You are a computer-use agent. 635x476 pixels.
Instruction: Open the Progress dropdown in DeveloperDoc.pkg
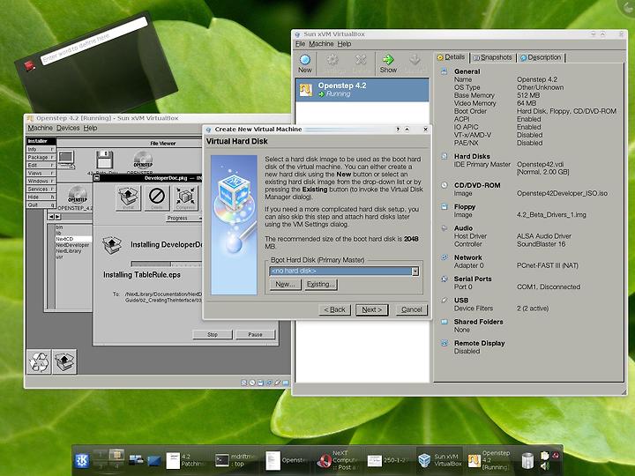pyautogui.click(x=183, y=218)
